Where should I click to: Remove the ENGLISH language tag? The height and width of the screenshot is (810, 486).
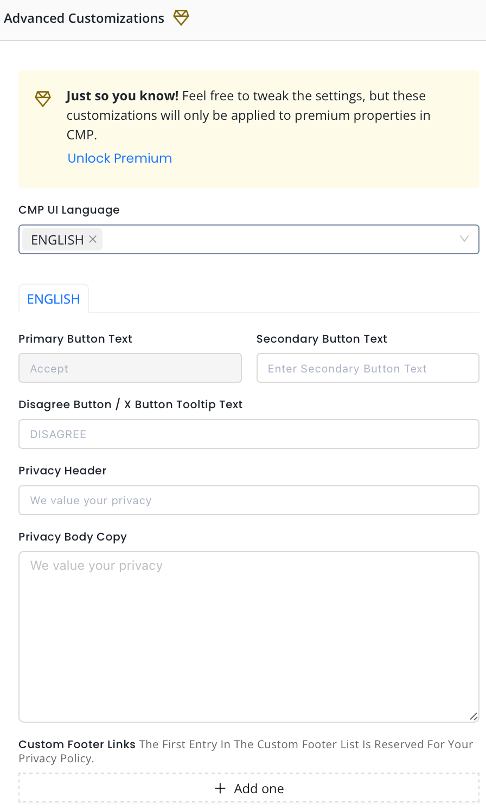tap(93, 239)
